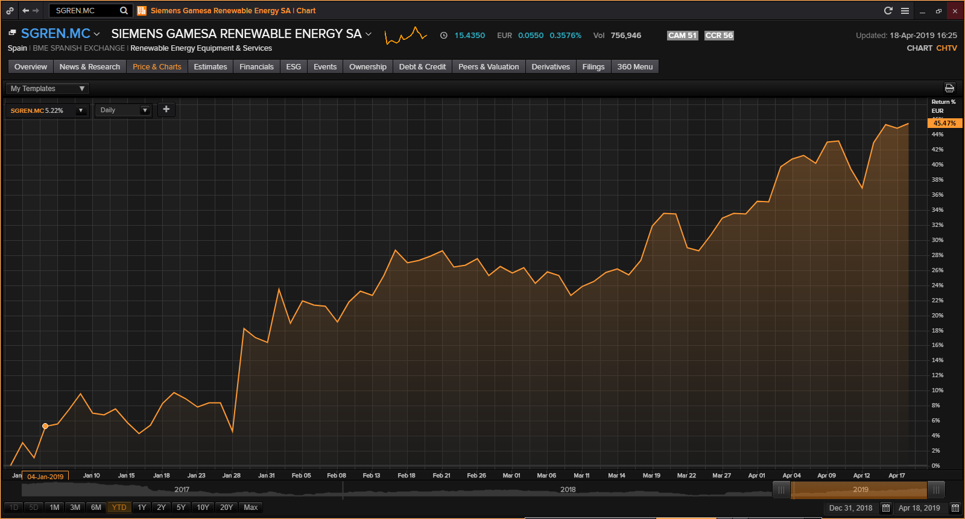Image resolution: width=965 pixels, height=519 pixels.
Task: Open Peers & Valuation tab
Action: pyautogui.click(x=489, y=67)
